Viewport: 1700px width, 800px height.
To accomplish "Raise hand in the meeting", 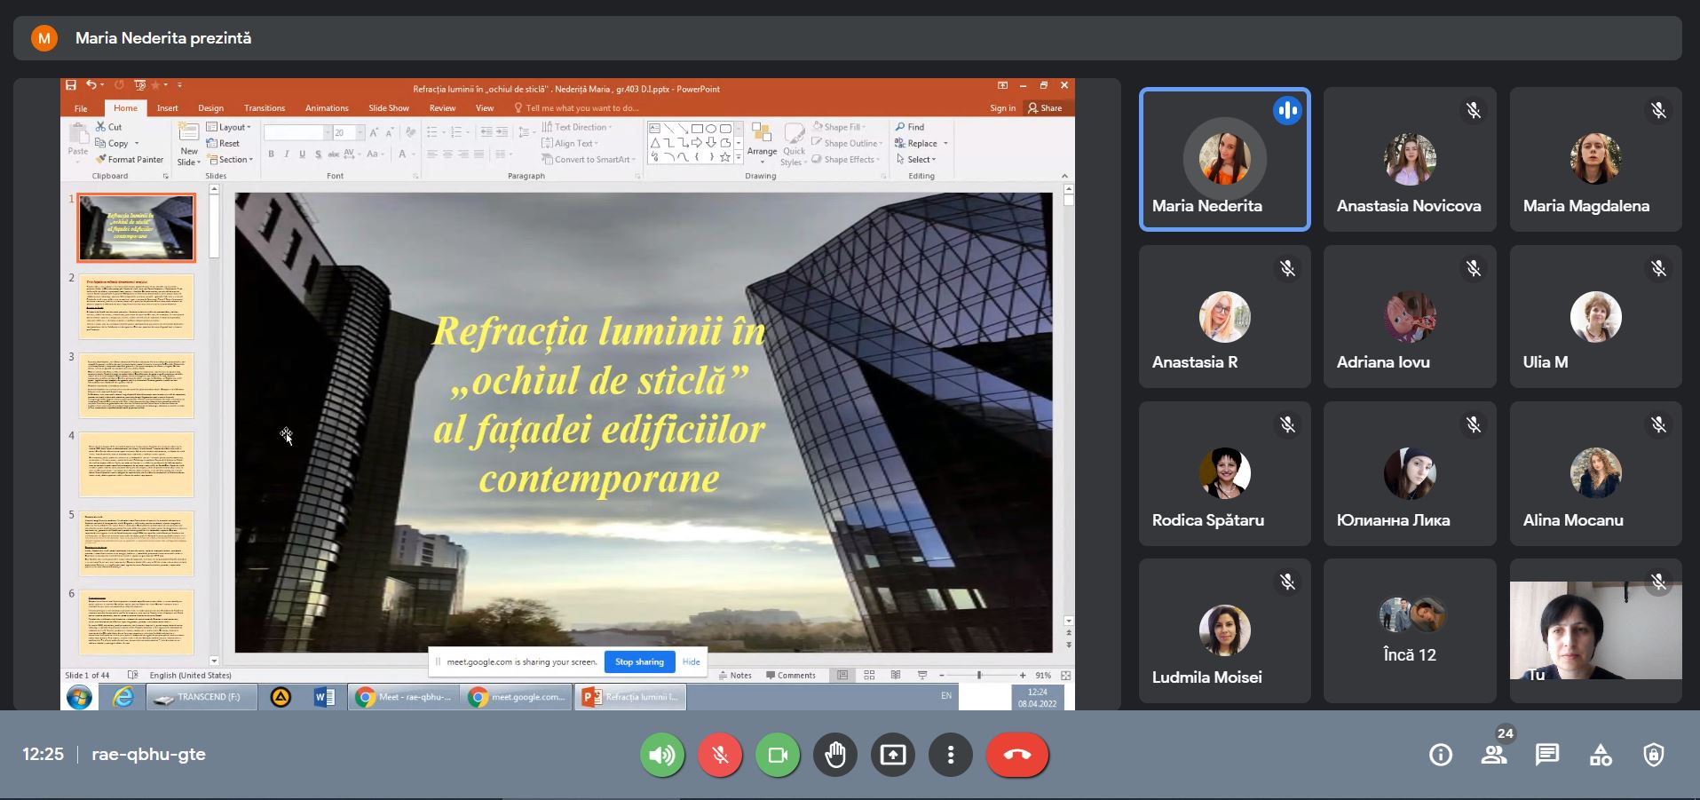I will (x=834, y=755).
